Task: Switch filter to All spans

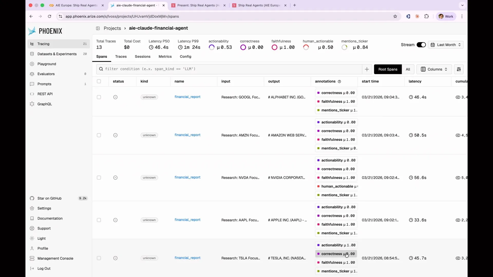Action: pyautogui.click(x=408, y=69)
